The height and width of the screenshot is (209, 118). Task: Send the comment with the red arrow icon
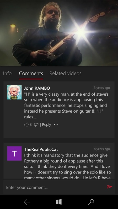click(x=110, y=187)
